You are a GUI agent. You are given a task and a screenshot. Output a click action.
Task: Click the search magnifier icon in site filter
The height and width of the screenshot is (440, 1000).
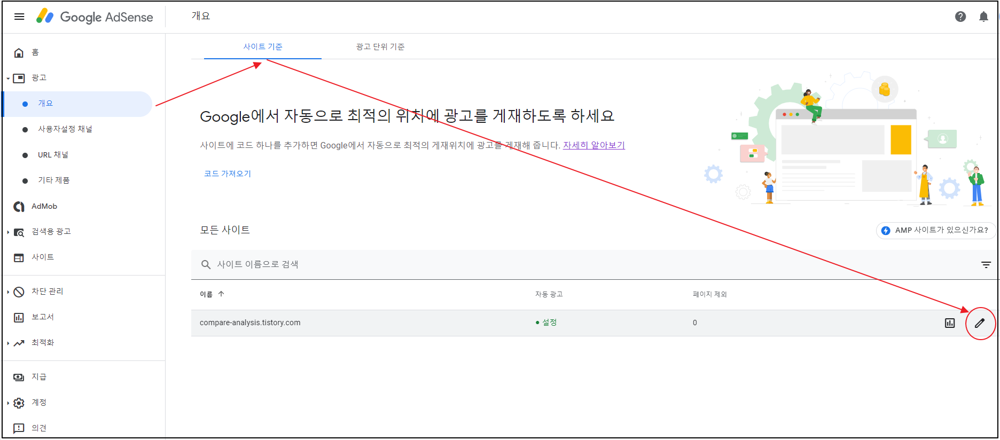[206, 264]
